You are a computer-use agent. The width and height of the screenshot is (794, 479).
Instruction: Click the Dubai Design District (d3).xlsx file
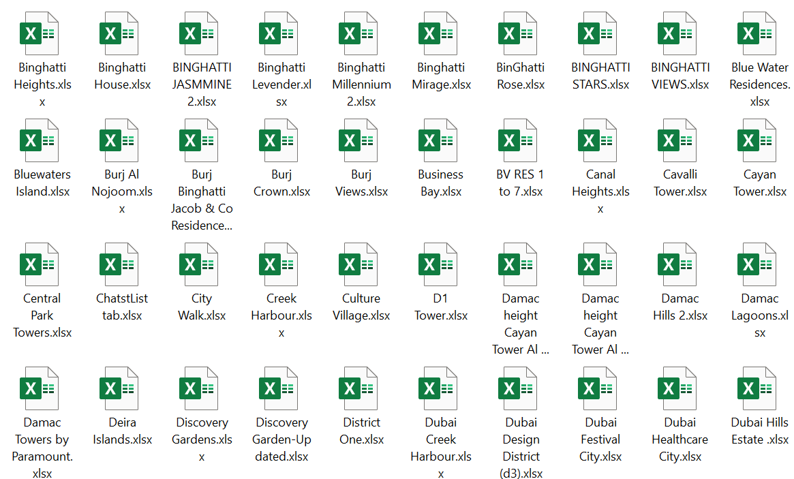(520, 388)
